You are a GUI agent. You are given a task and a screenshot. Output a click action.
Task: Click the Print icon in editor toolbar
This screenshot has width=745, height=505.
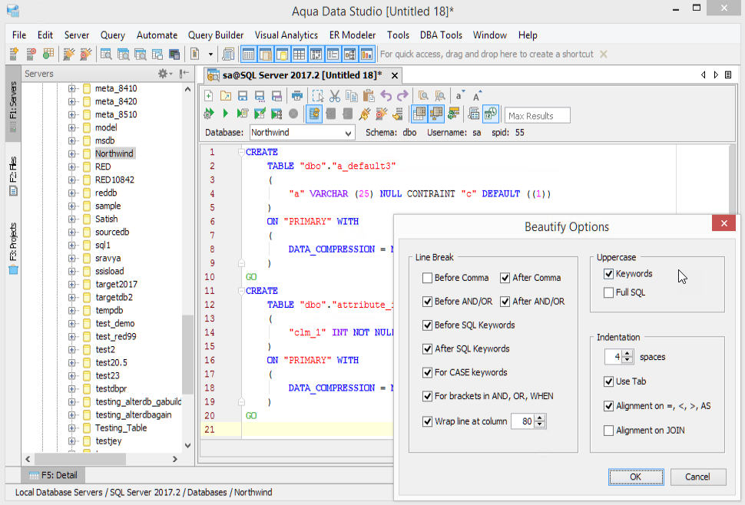pos(297,96)
